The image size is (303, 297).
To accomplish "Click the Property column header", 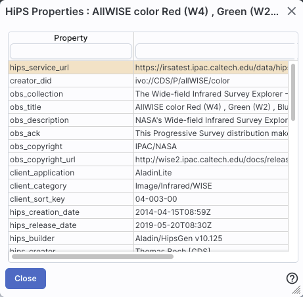I will click(71, 38).
